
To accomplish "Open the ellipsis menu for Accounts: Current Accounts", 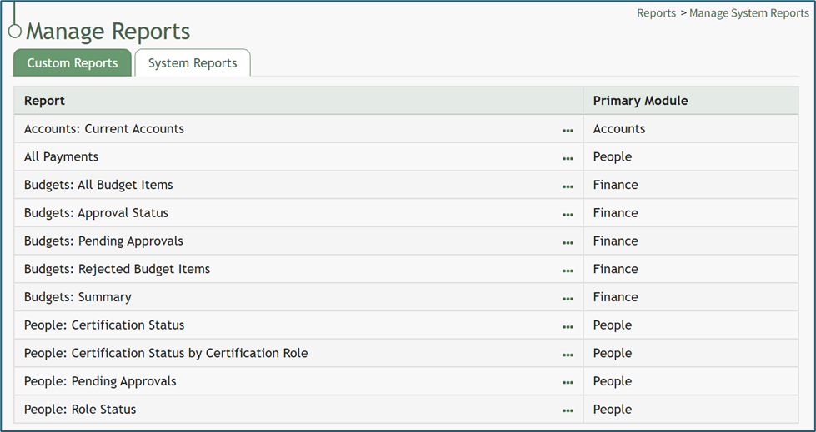I will [568, 130].
